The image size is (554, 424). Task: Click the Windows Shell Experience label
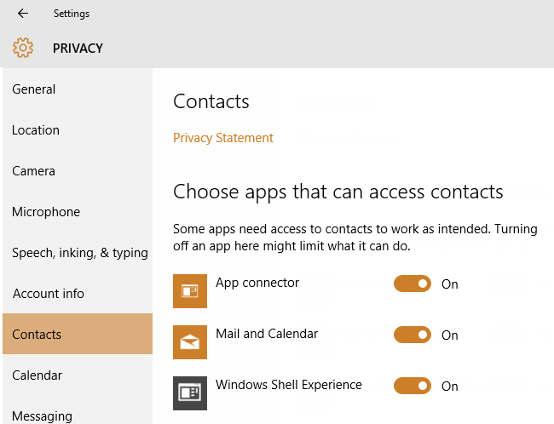coord(289,385)
